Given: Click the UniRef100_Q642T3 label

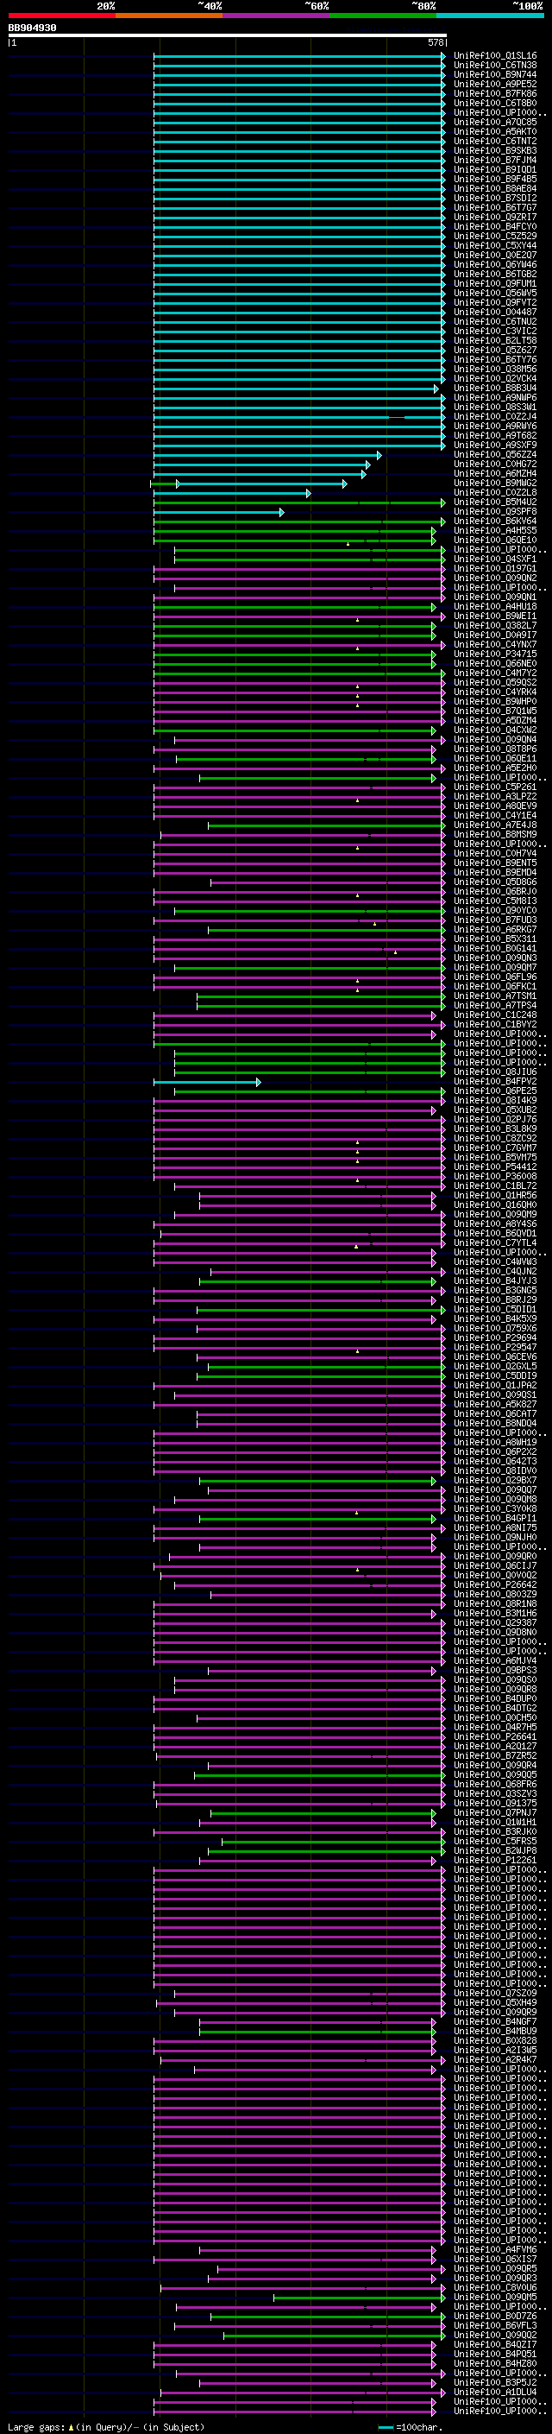Looking at the screenshot, I should click(495, 1462).
